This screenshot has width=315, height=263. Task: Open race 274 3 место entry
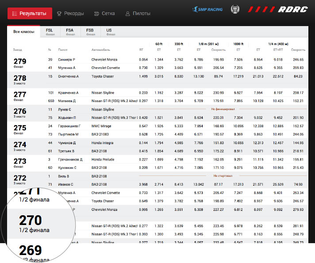point(20,146)
